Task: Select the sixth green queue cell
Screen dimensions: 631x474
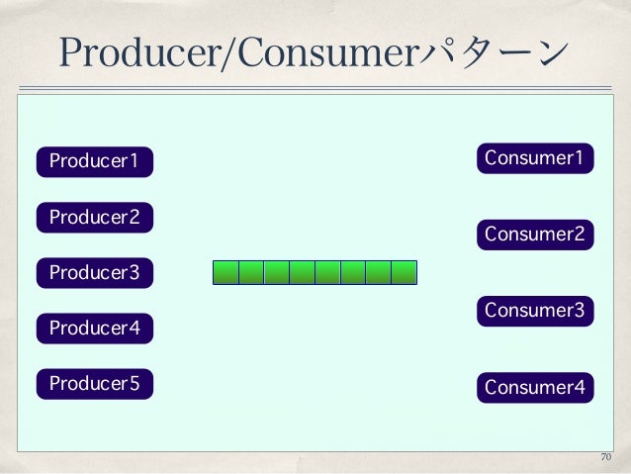Action: click(353, 273)
